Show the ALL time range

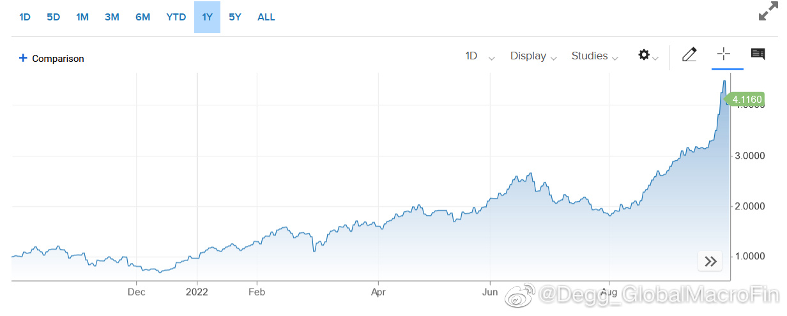click(x=266, y=17)
